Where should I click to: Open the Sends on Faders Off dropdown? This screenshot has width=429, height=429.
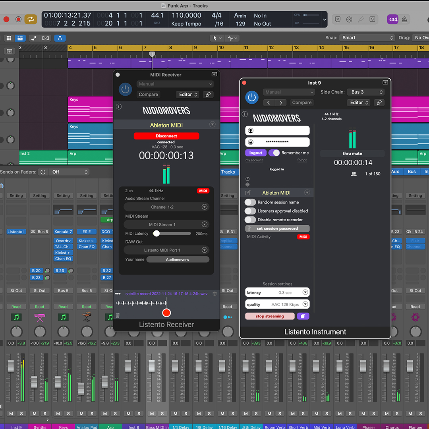pyautogui.click(x=69, y=172)
